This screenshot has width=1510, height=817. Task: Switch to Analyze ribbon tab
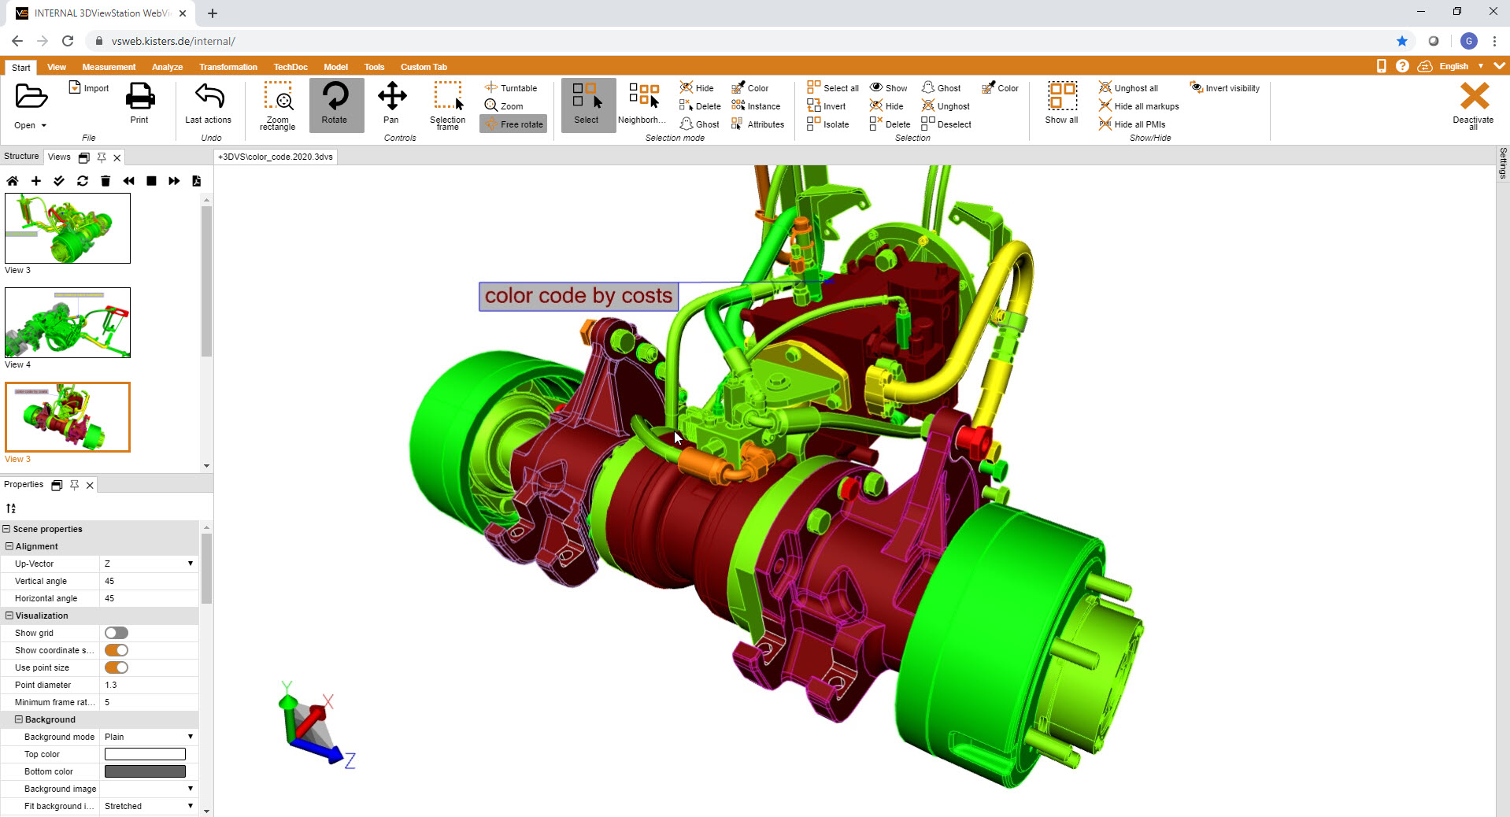pos(167,67)
